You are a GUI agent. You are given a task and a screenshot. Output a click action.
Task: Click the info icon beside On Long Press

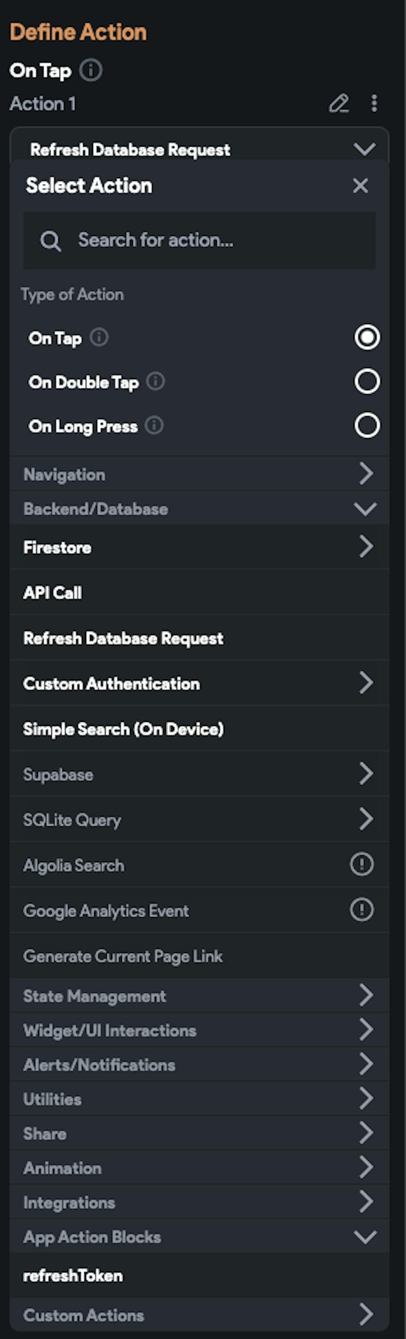154,426
